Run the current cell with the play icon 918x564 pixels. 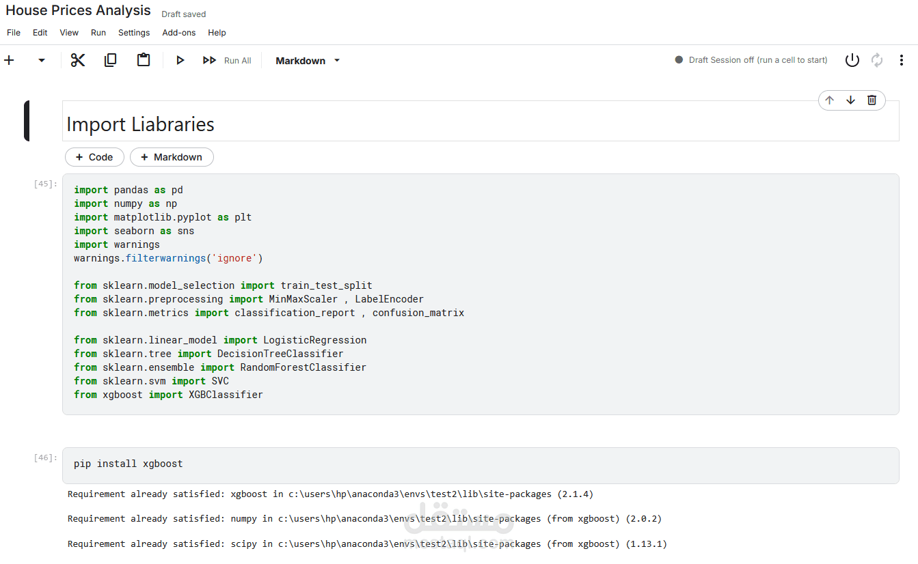pos(180,60)
